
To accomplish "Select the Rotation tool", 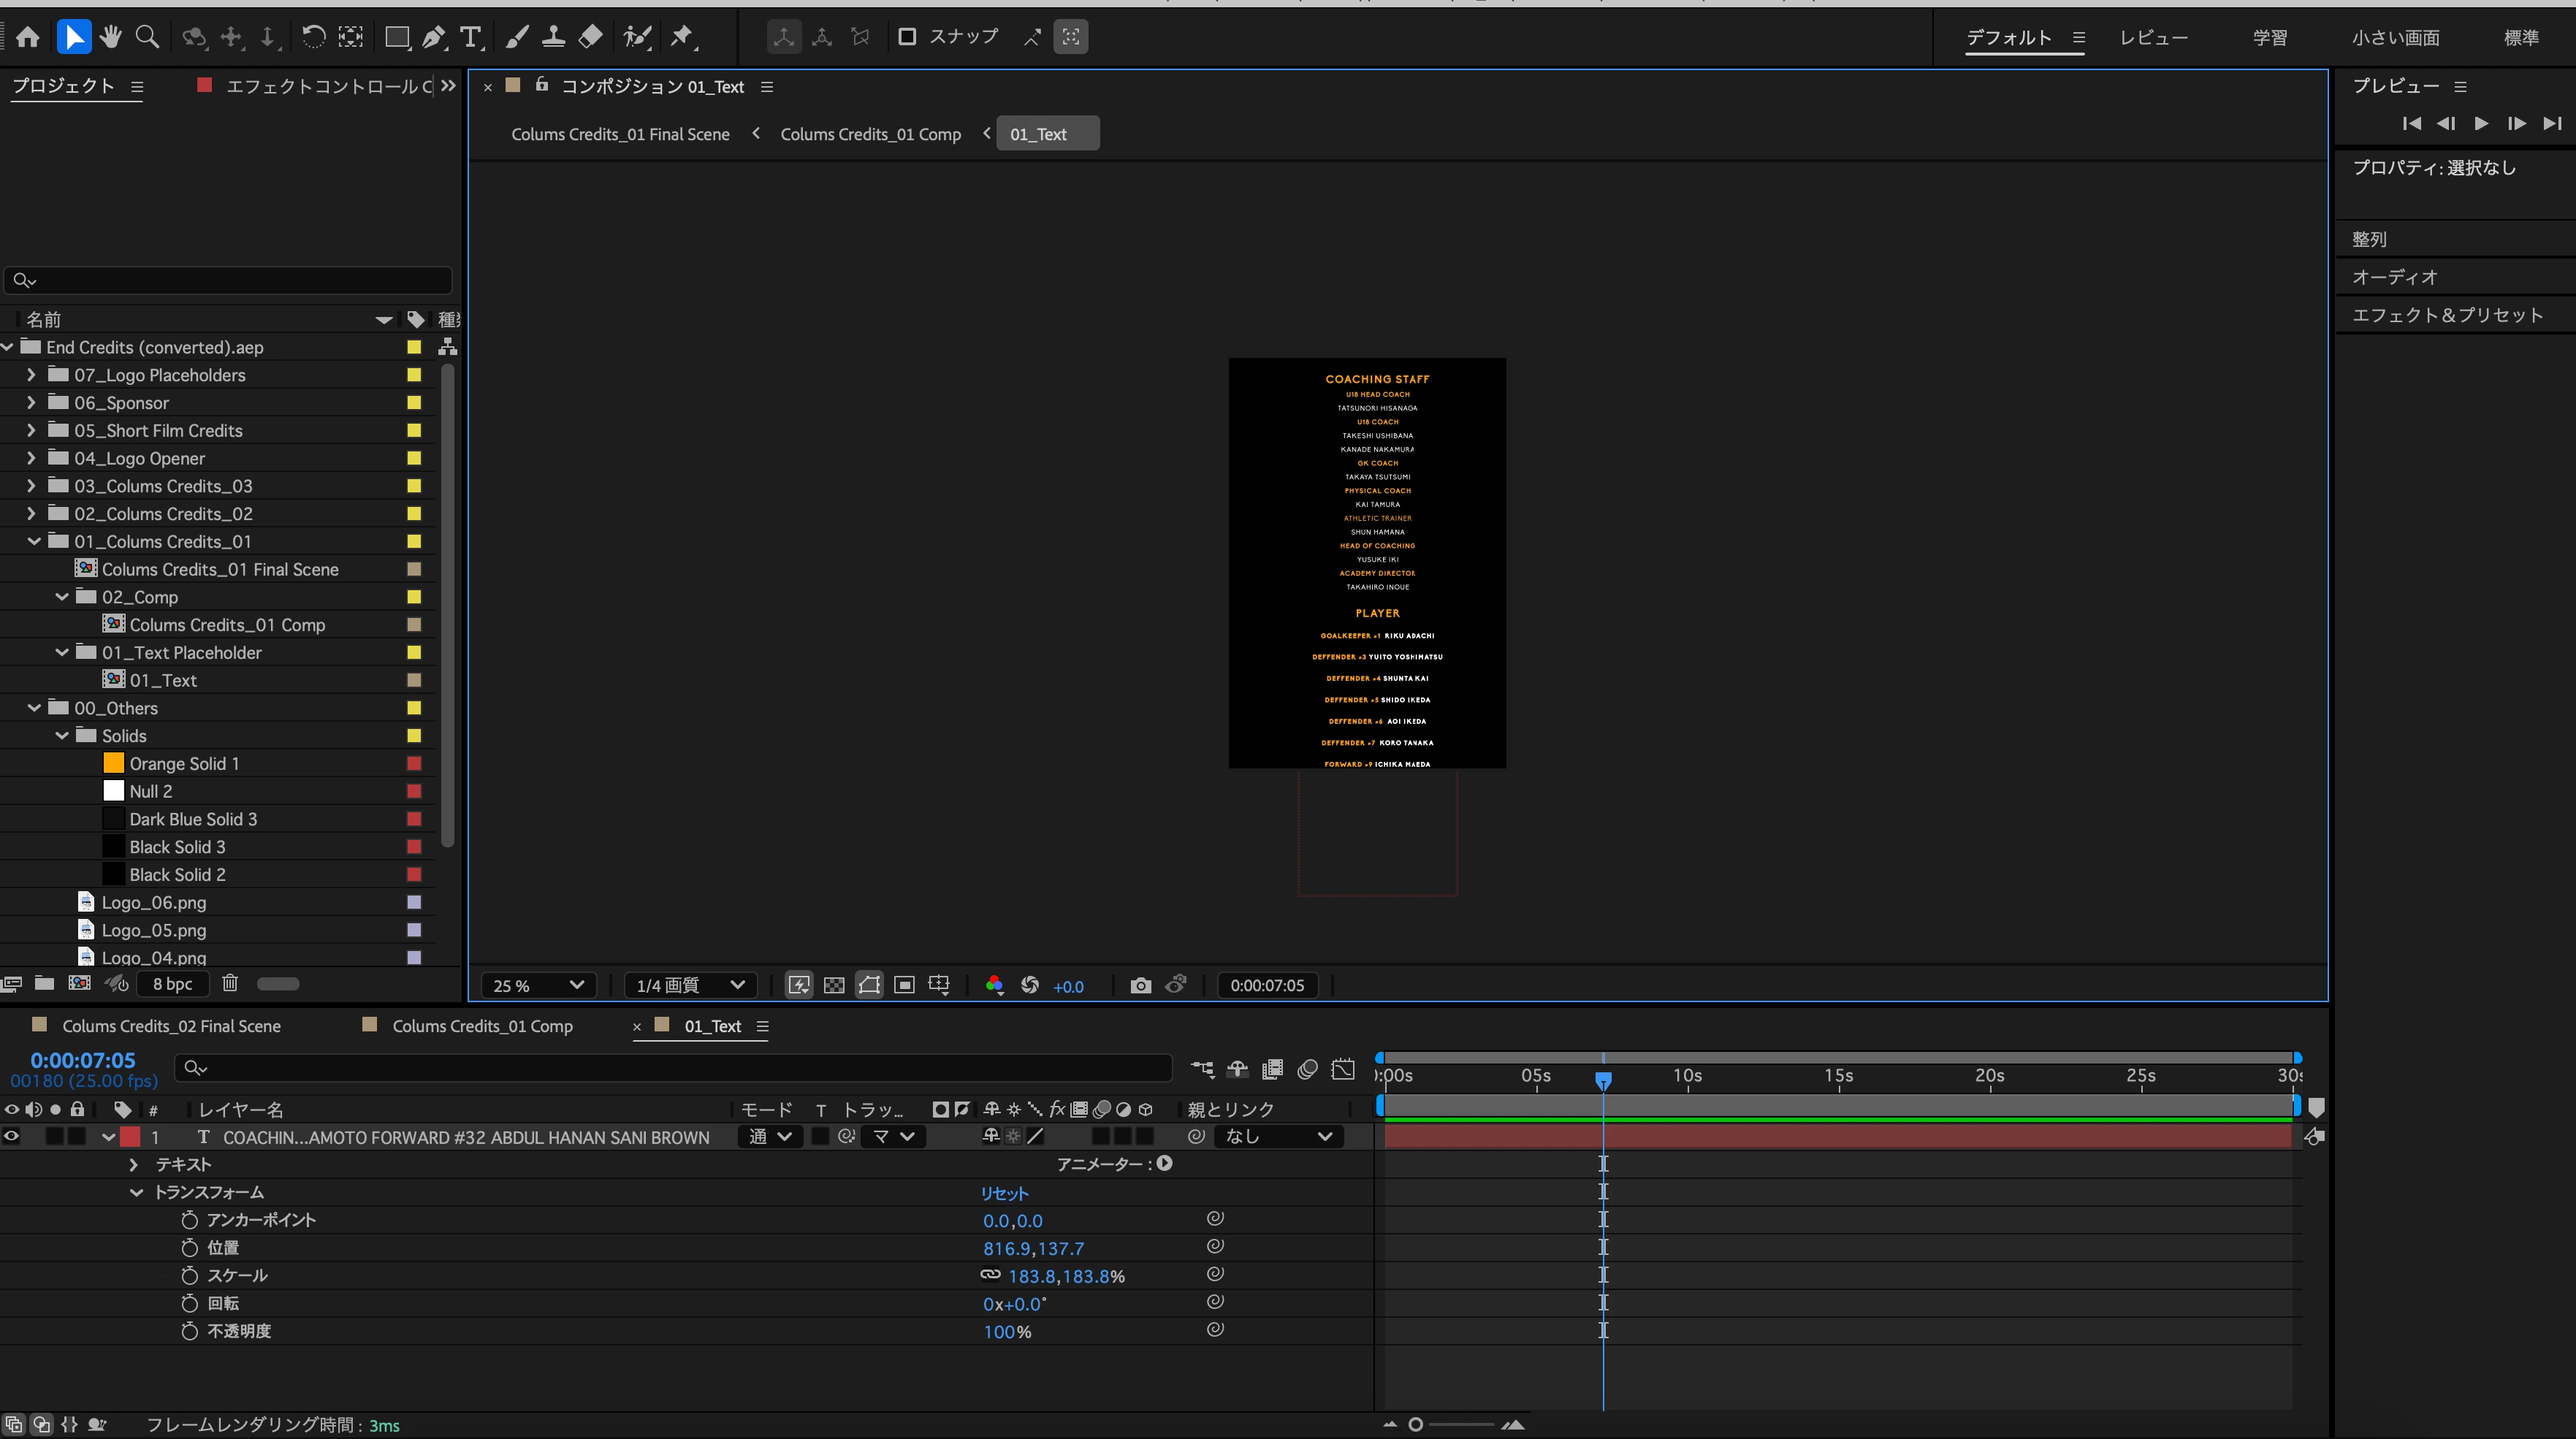I will pos(313,37).
